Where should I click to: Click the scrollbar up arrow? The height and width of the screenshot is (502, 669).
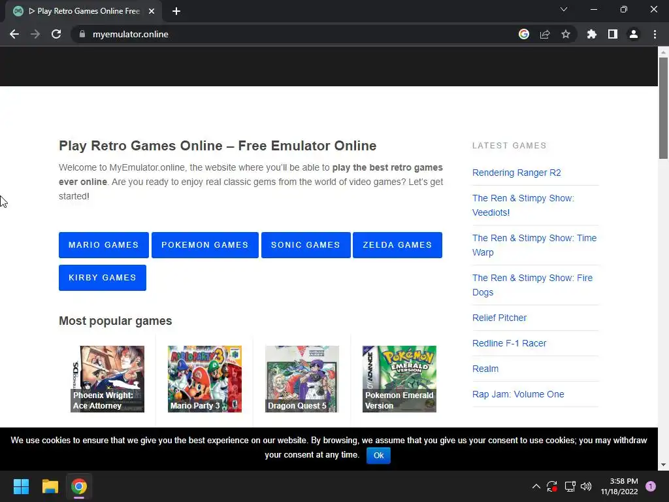point(663,52)
